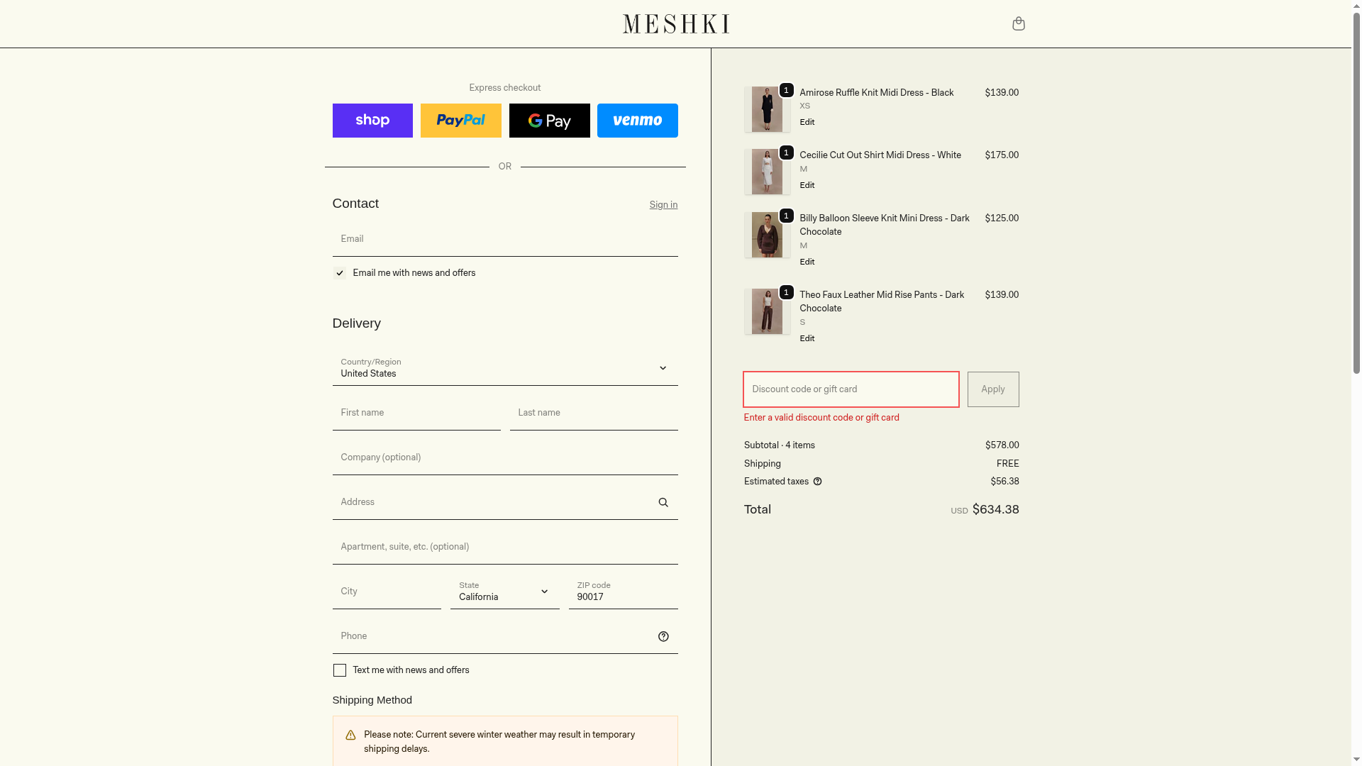This screenshot has width=1362, height=766.
Task: Edit the Amirose Ruffle Knit Midi Dress
Action: pos(807,122)
